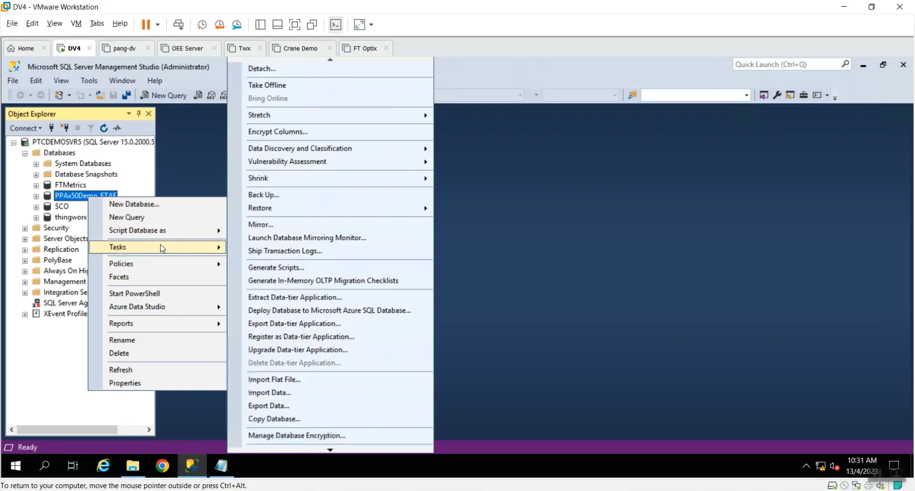Show or hide the VMware library panel
915x491 pixels.
(x=261, y=24)
